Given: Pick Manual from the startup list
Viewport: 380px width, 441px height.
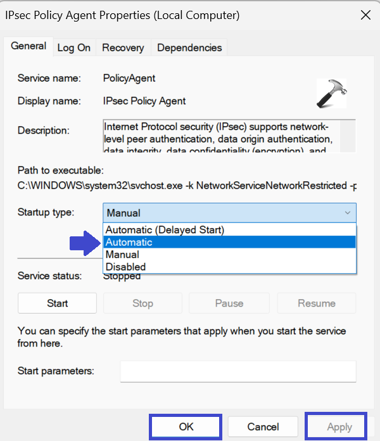Looking at the screenshot, I should point(122,255).
